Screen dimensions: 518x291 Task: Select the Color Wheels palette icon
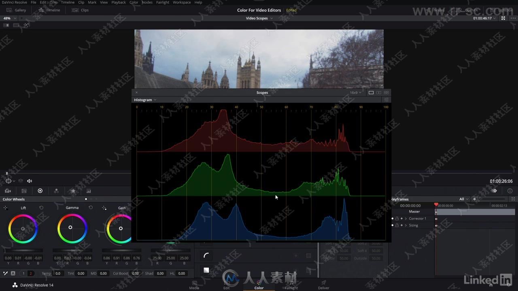pyautogui.click(x=40, y=191)
